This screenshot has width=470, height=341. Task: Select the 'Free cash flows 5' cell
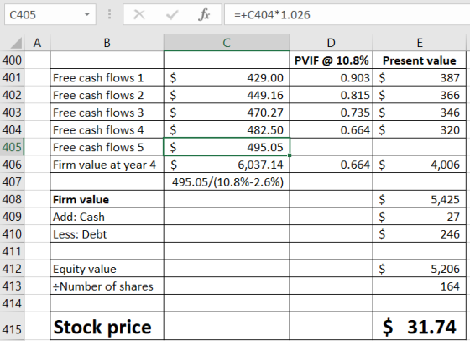coord(107,147)
